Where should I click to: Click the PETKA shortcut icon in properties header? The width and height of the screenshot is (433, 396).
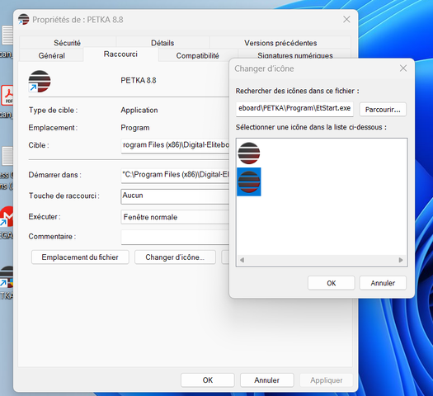click(40, 81)
